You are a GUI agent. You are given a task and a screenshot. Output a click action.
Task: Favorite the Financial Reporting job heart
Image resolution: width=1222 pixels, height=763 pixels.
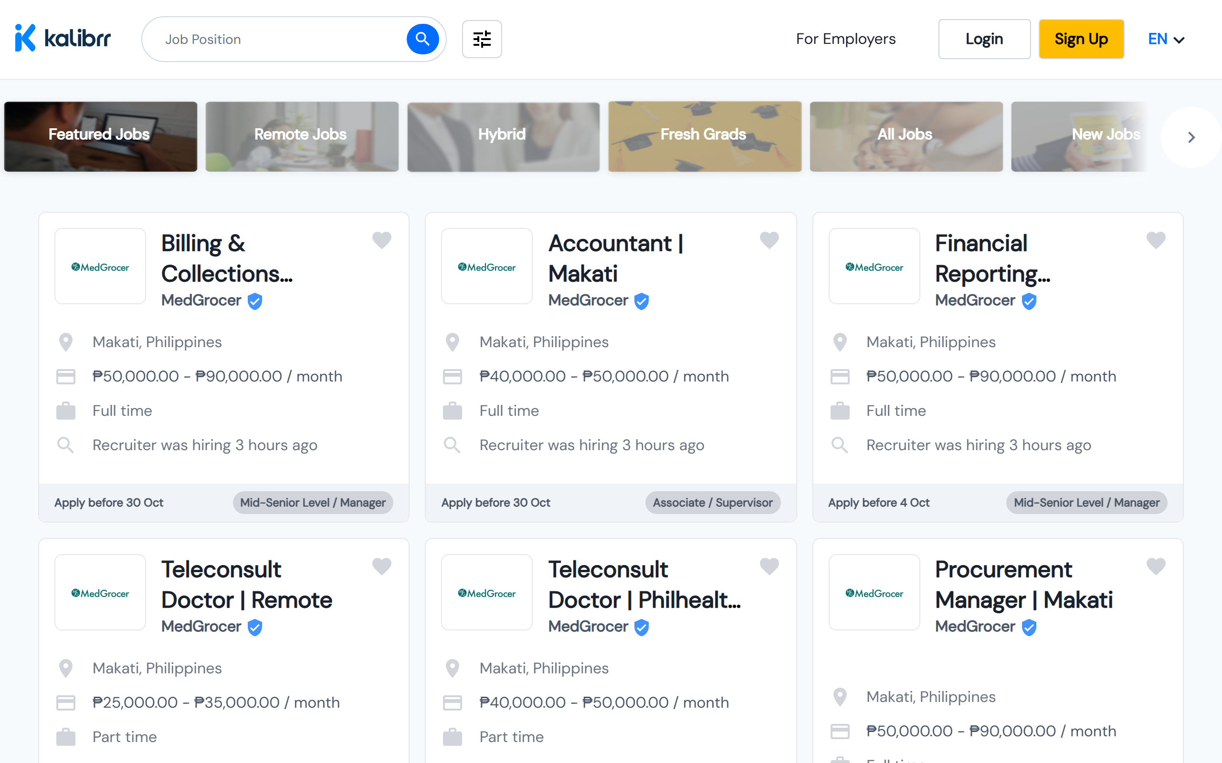tap(1156, 240)
